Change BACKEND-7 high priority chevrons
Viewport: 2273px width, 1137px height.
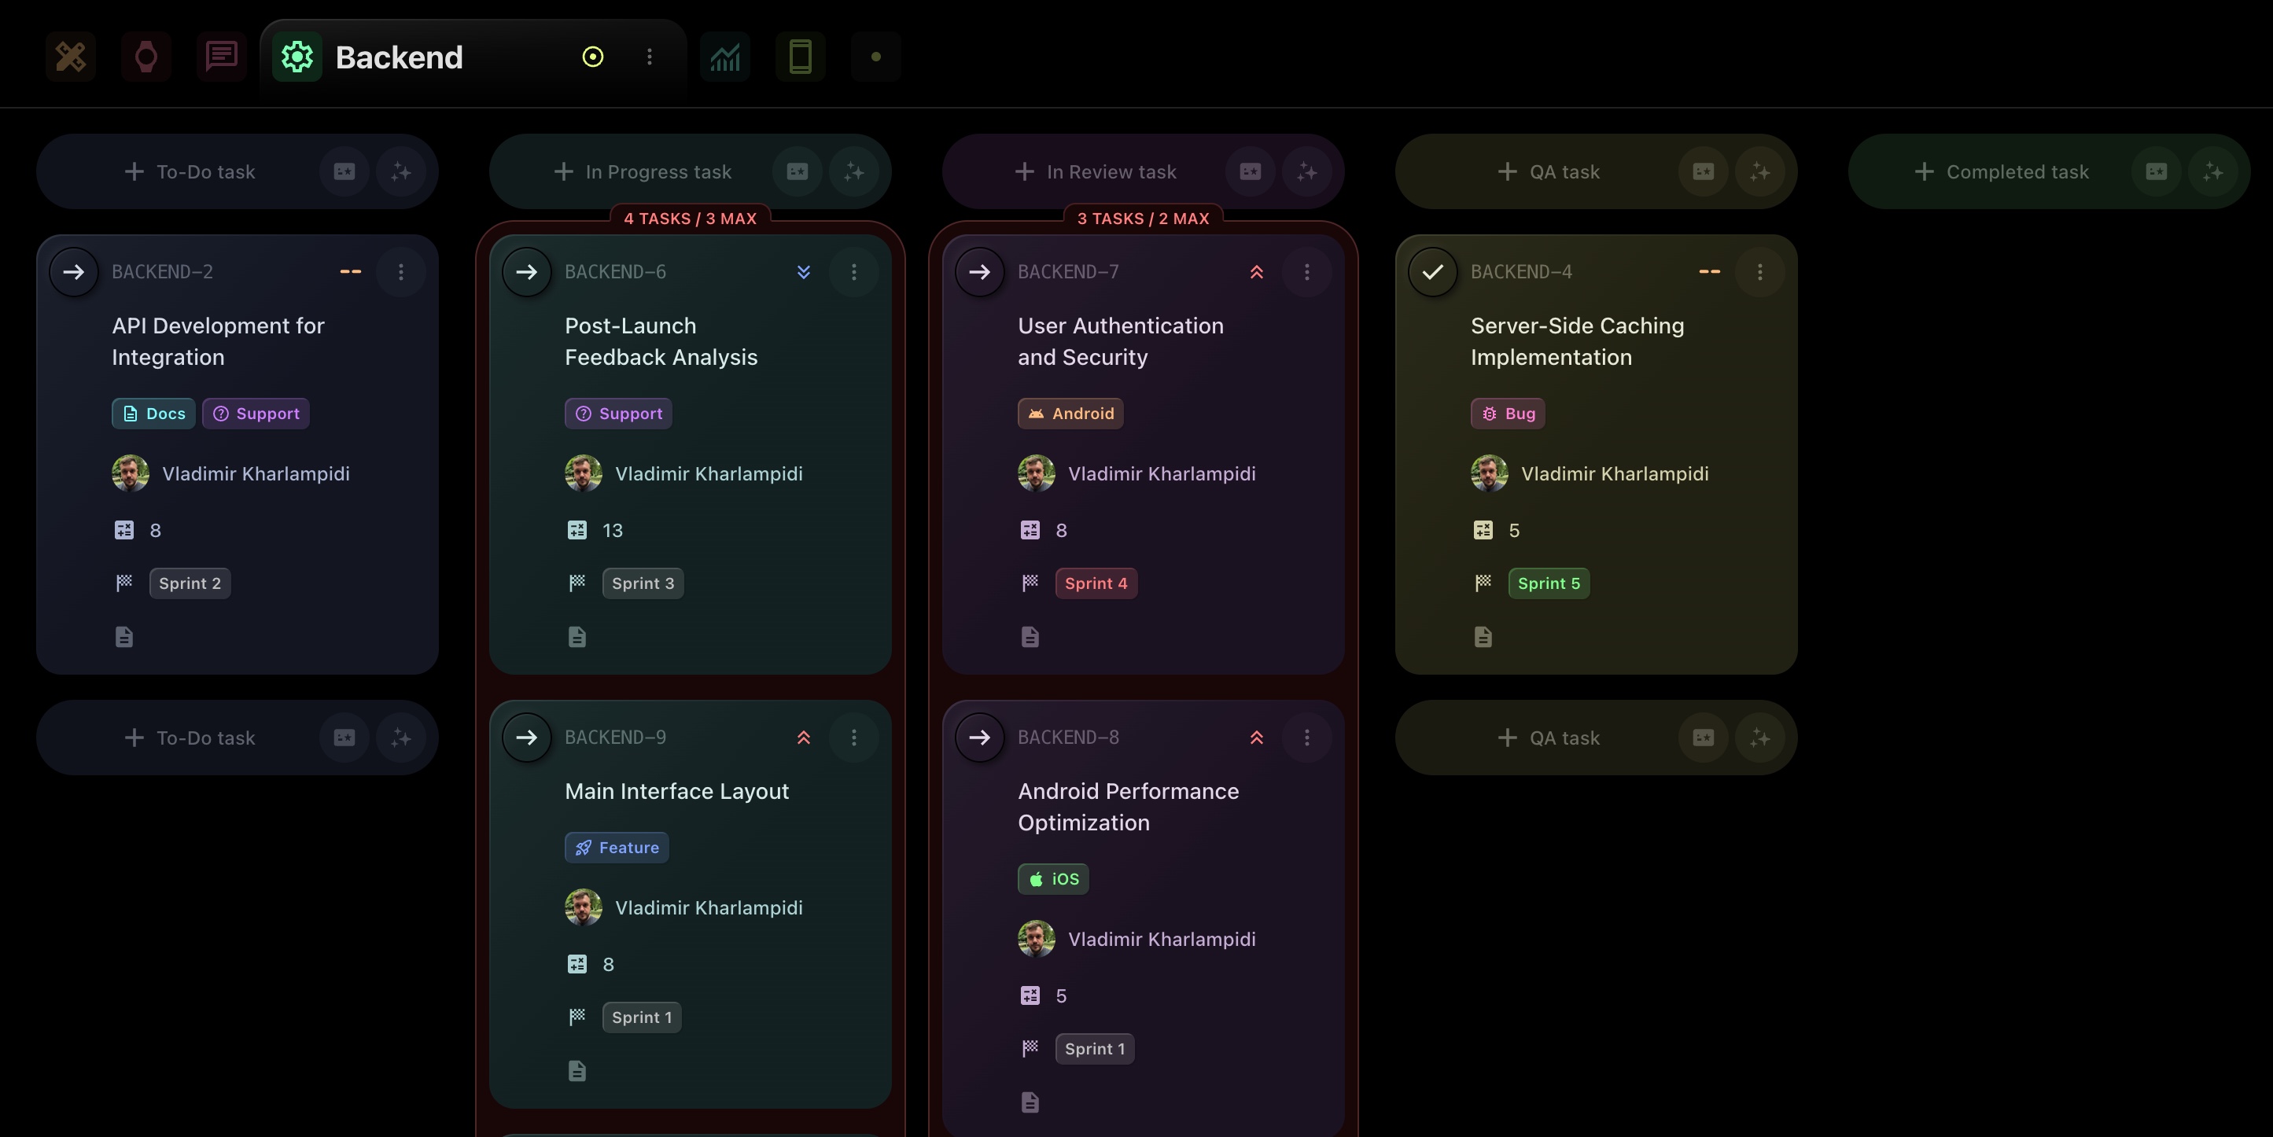(x=1257, y=272)
